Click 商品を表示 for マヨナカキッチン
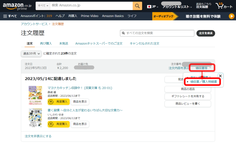 tap(80, 102)
